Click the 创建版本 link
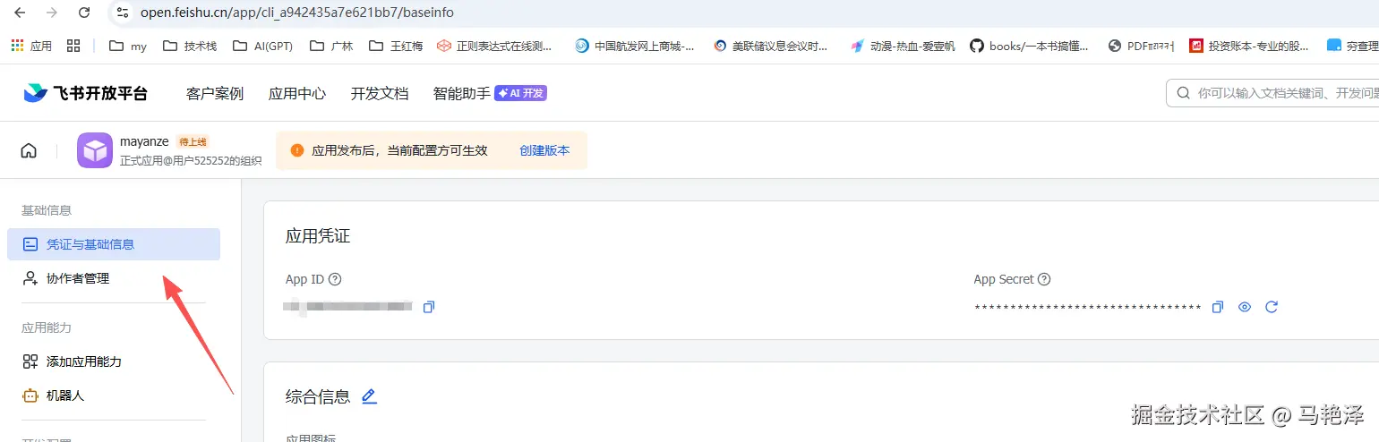Image resolution: width=1379 pixels, height=442 pixels. (x=544, y=150)
